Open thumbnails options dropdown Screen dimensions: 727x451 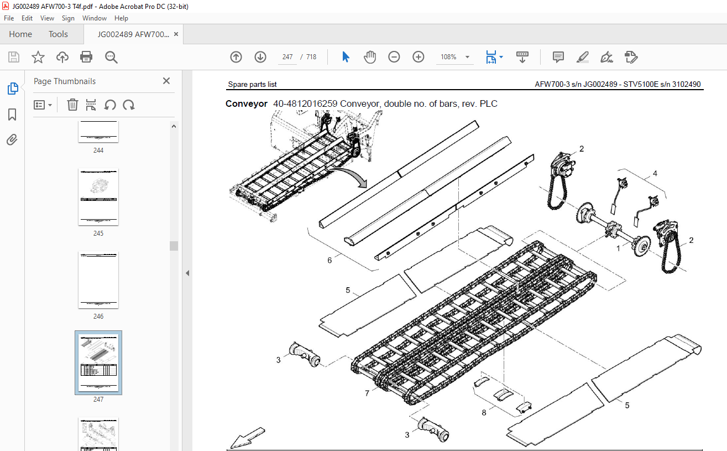click(x=43, y=105)
